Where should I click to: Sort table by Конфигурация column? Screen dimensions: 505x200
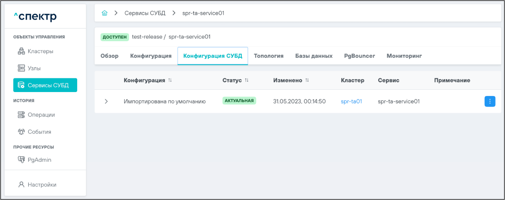(x=170, y=80)
